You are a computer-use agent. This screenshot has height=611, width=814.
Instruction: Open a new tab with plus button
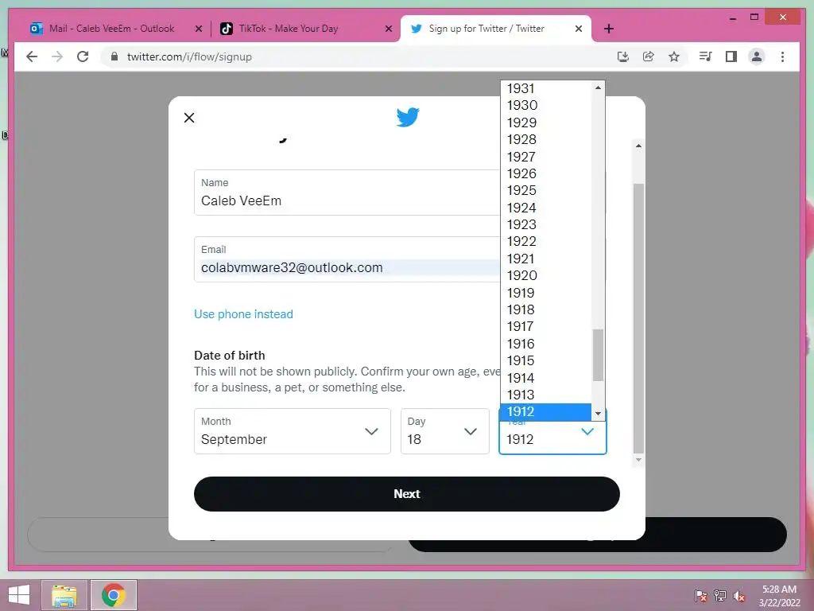(x=608, y=29)
